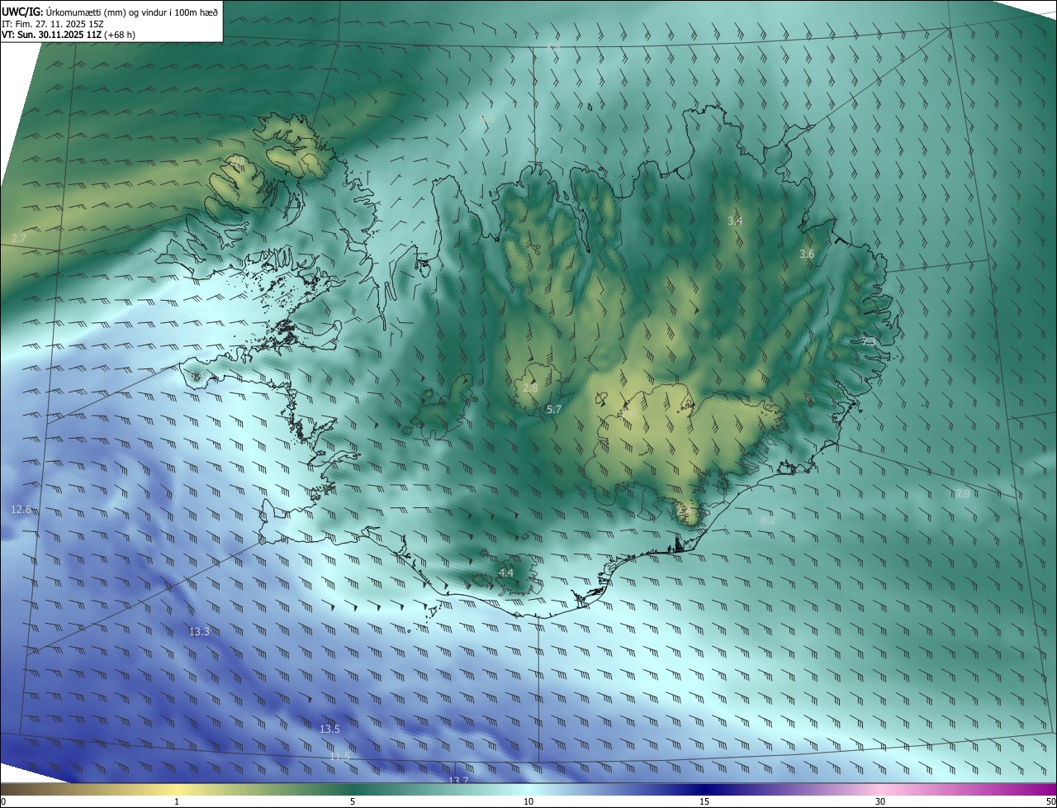Image resolution: width=1057 pixels, height=808 pixels.
Task: Click the 13.7 value label near the bottom
Action: click(x=458, y=781)
